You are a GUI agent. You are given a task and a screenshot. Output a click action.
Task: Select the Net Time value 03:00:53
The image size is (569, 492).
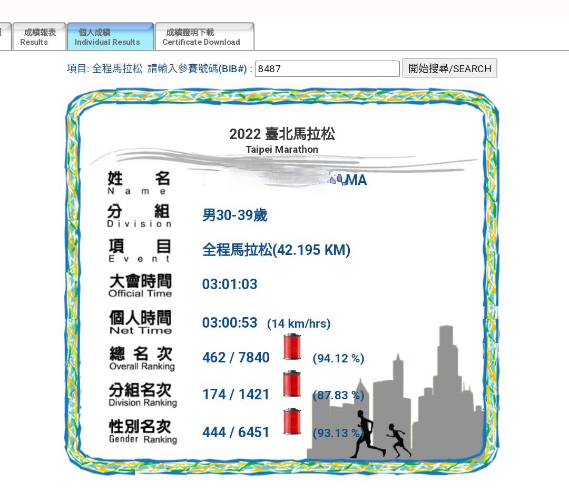(230, 322)
